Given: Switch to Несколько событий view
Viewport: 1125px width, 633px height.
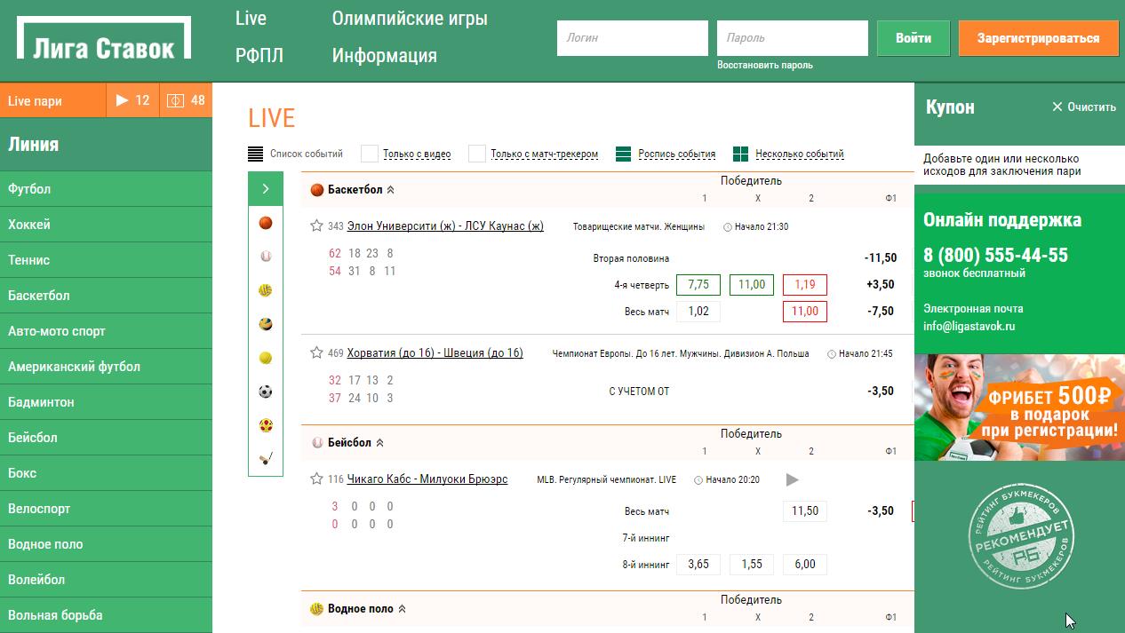Looking at the screenshot, I should point(788,154).
